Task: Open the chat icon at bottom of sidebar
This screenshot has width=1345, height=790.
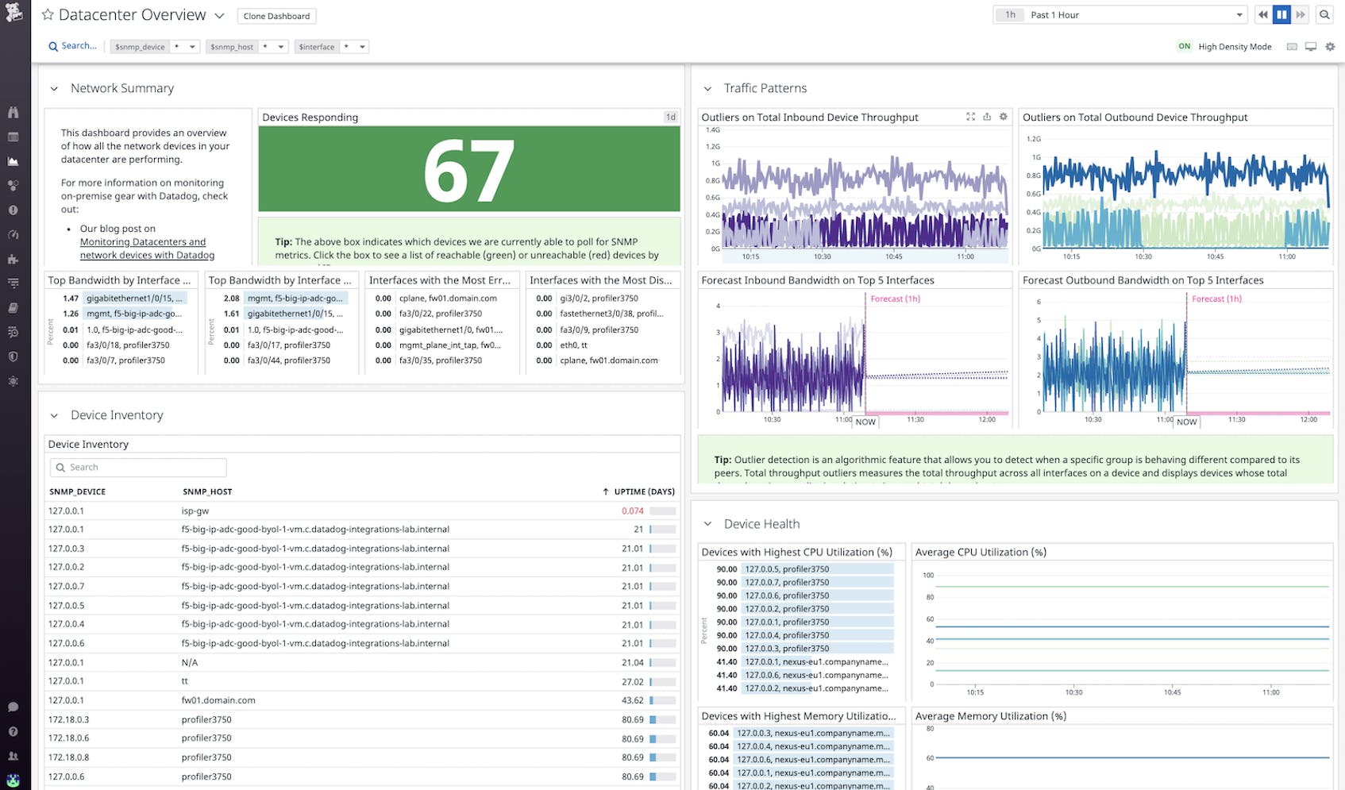Action: click(x=13, y=706)
